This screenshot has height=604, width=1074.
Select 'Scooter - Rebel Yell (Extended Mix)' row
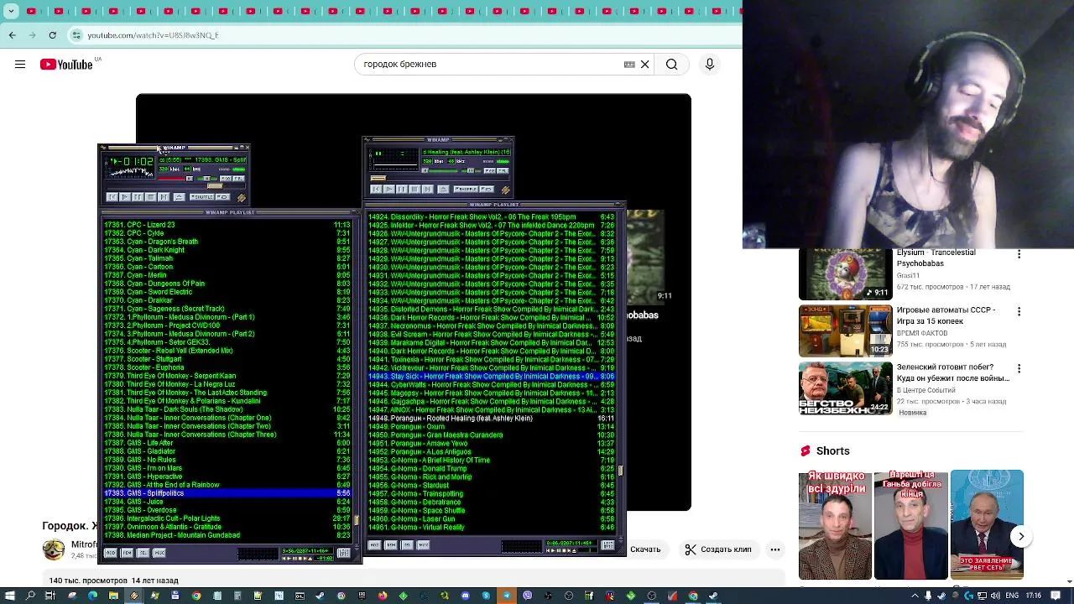(x=227, y=351)
